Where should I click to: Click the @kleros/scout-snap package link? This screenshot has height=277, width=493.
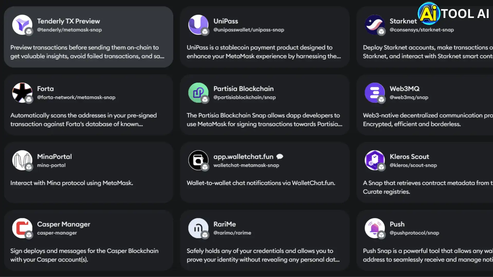click(x=413, y=165)
